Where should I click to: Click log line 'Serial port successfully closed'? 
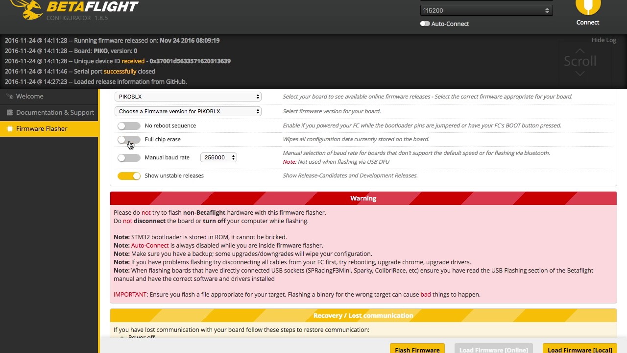pyautogui.click(x=80, y=72)
